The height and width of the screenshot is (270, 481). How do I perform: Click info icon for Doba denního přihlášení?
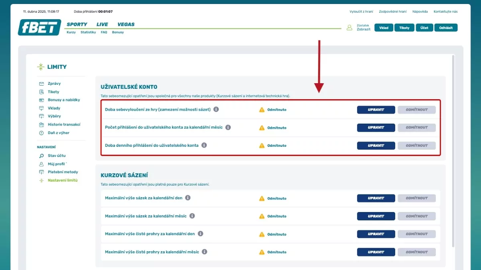point(204,145)
